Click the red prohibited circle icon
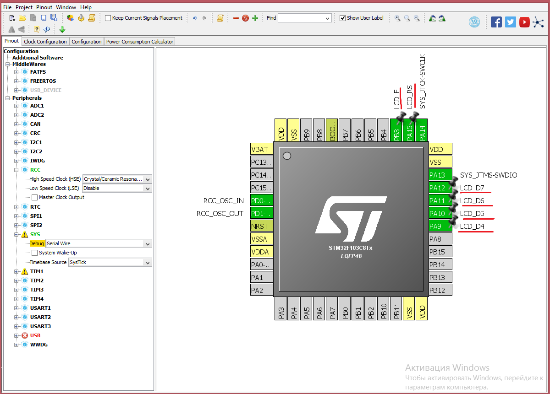The width and height of the screenshot is (550, 394). (245, 18)
